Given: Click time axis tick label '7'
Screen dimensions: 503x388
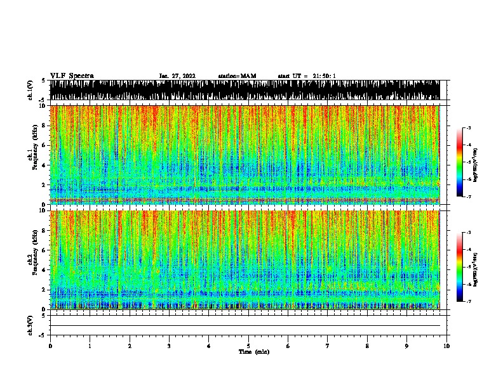Looking at the screenshot, I should pyautogui.click(x=328, y=346).
